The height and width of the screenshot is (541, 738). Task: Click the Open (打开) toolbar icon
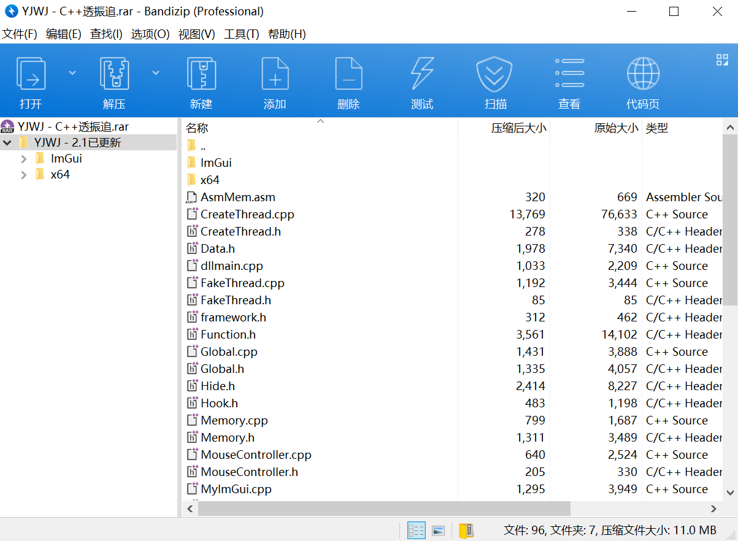click(x=31, y=74)
